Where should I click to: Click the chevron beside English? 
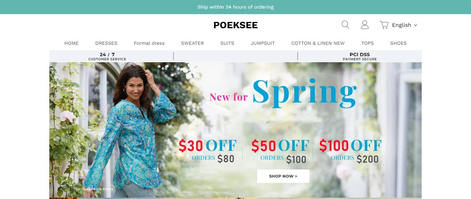point(415,25)
